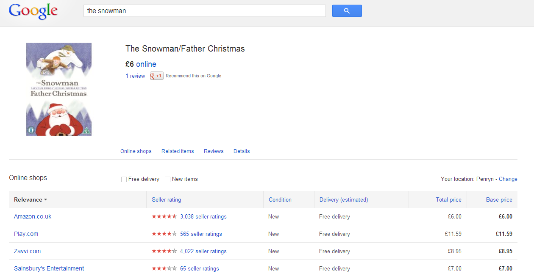Click Zavvi.com star rating icons
This screenshot has height=276, width=534.
point(164,251)
